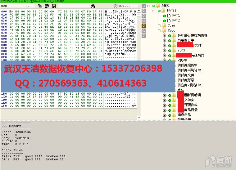Viewport: 236px width, 170px height.
Task: Click the topmost icon in vertical sidebar
Action: [144, 6]
